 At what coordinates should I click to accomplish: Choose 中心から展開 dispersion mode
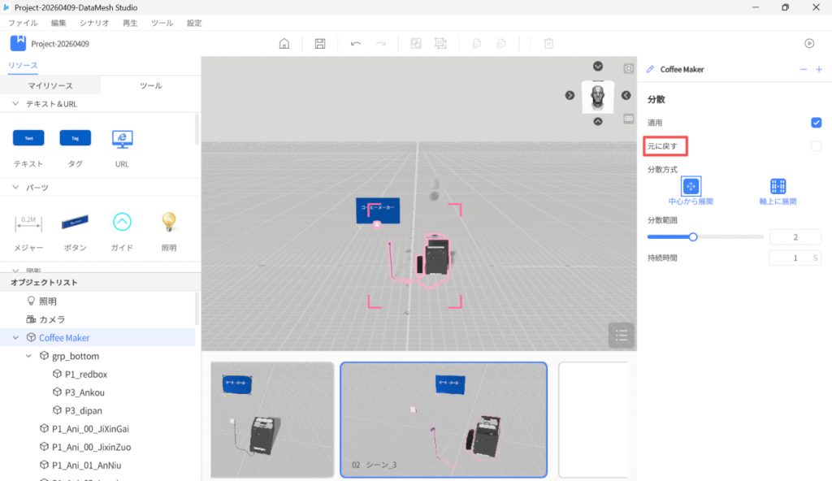coord(691,187)
